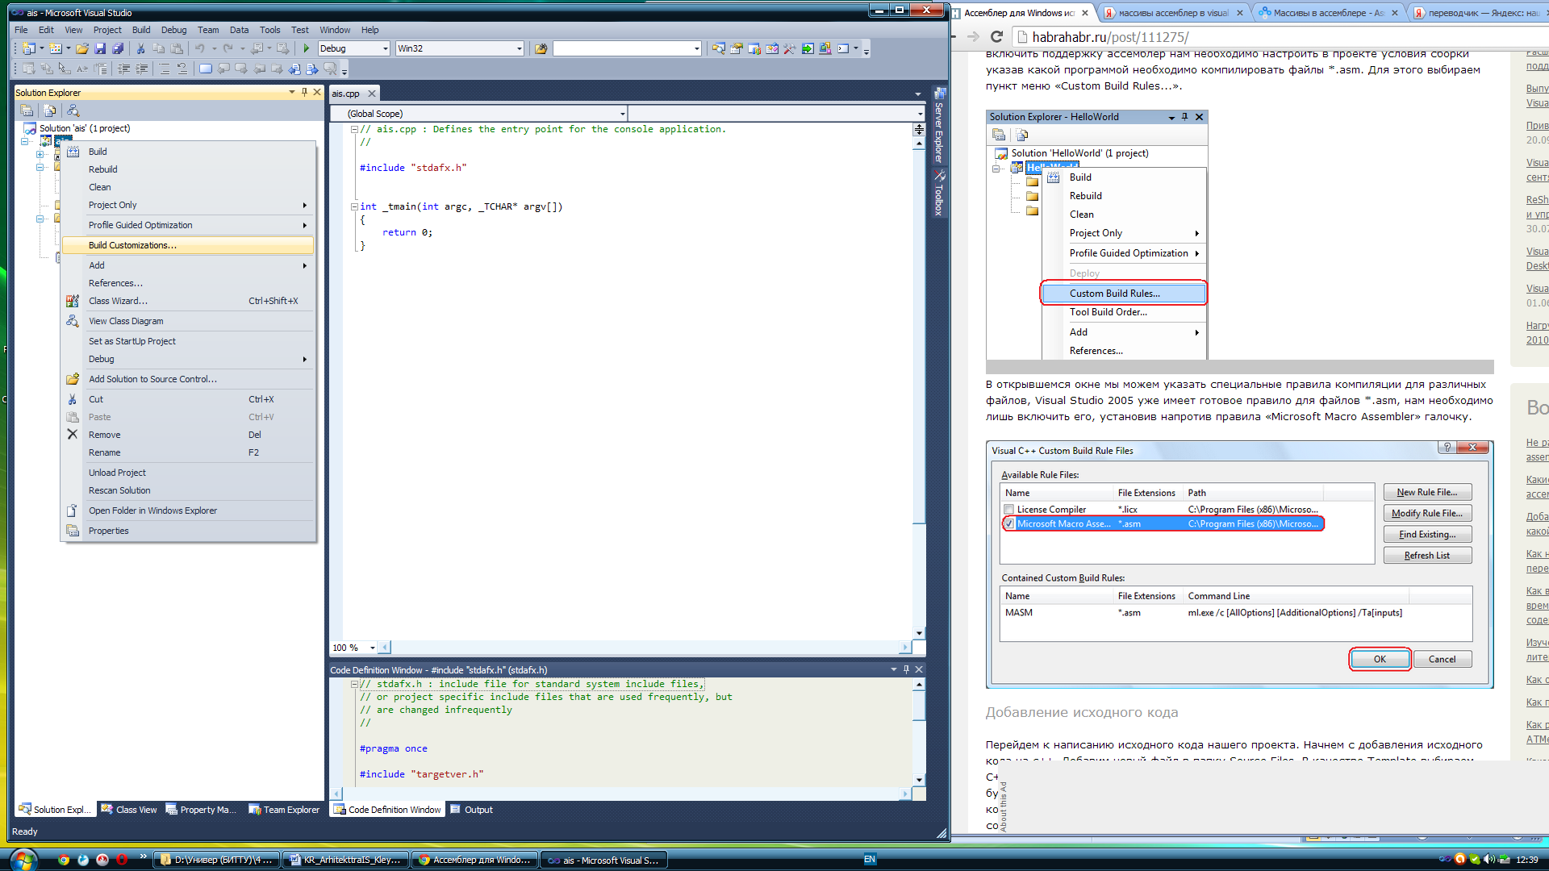Open the editor's open documents list dropdown arrow
The width and height of the screenshot is (1549, 871).
point(917,94)
